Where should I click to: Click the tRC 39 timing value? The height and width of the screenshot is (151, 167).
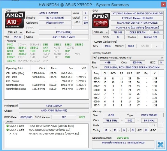click(x=146, y=130)
